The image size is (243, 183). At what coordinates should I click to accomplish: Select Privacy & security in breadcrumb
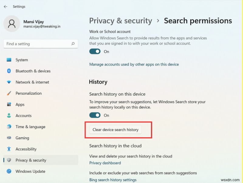(x=121, y=21)
